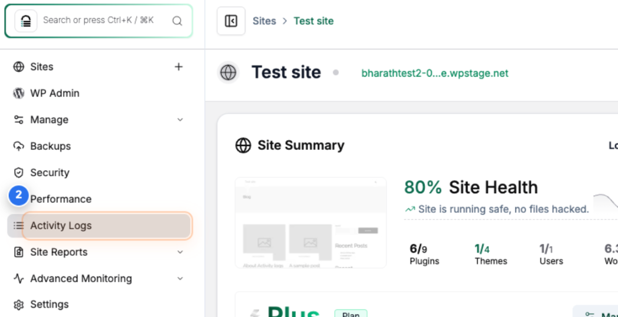Click the 80% Site Health heading
The image size is (618, 317).
[471, 187]
